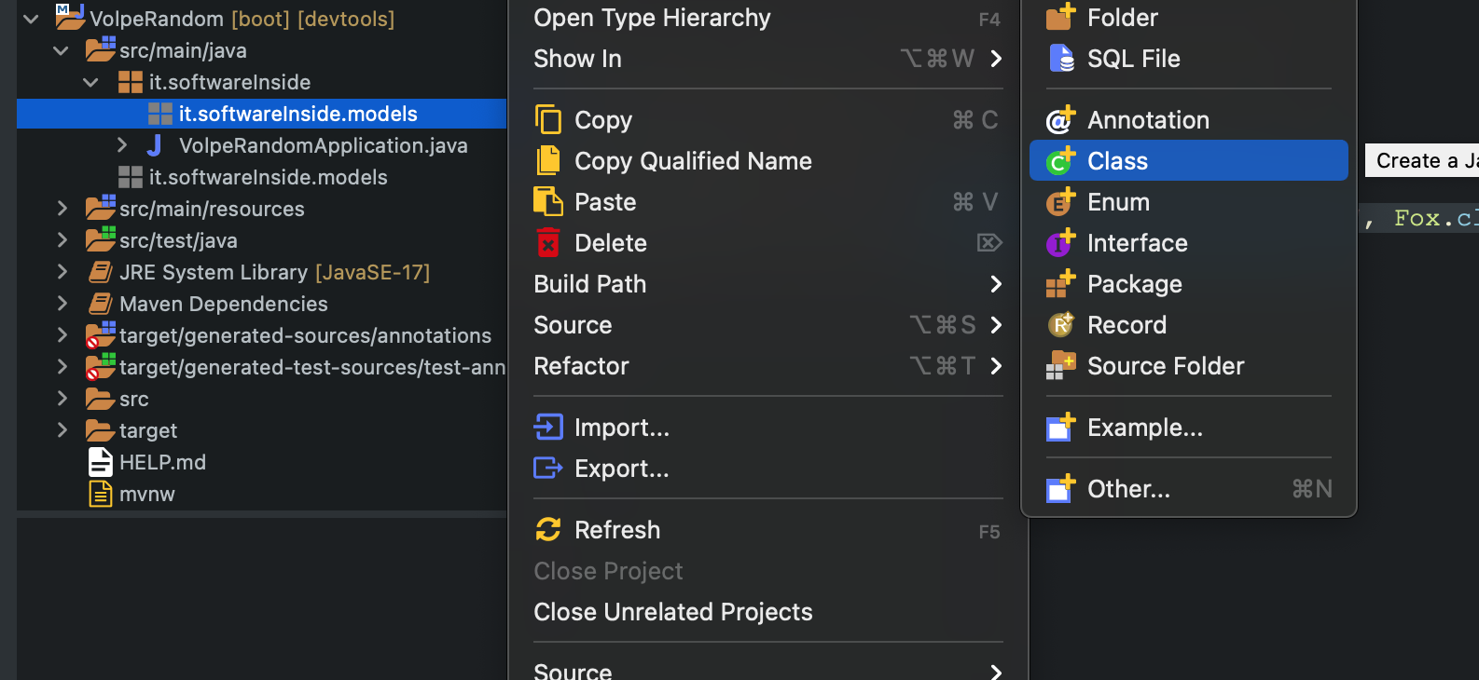Screen dimensions: 1479x680
Task: Click the Import arrow icon
Action: tap(548, 428)
